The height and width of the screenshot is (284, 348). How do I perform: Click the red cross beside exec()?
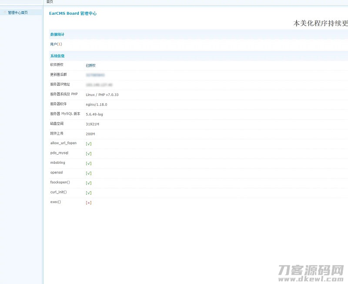(89, 203)
